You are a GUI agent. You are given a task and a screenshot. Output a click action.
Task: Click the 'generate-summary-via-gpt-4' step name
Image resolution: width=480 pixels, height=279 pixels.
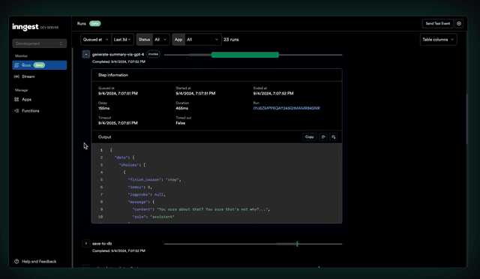pyautogui.click(x=118, y=55)
